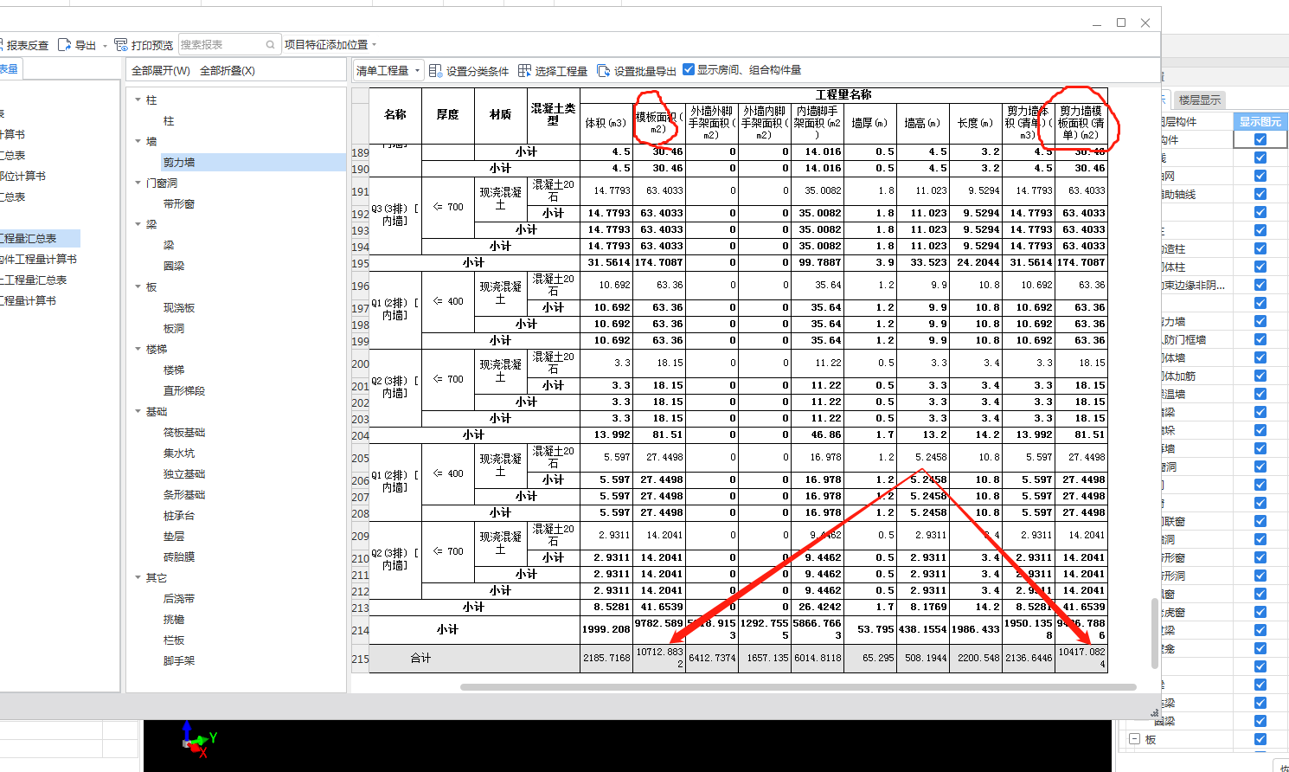Collapse the 板 tree group

[x=138, y=286]
